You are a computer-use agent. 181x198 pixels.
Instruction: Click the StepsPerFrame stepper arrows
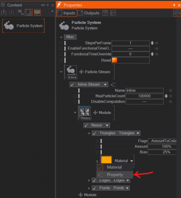tap(152, 43)
